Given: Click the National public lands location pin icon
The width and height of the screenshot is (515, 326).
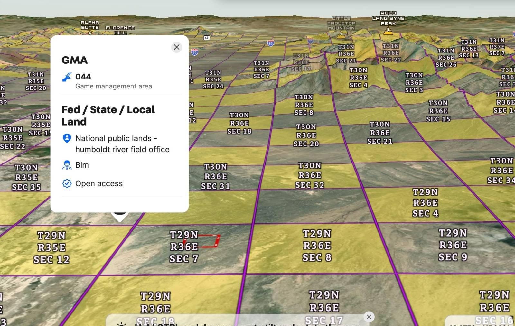Looking at the screenshot, I should click(x=67, y=138).
